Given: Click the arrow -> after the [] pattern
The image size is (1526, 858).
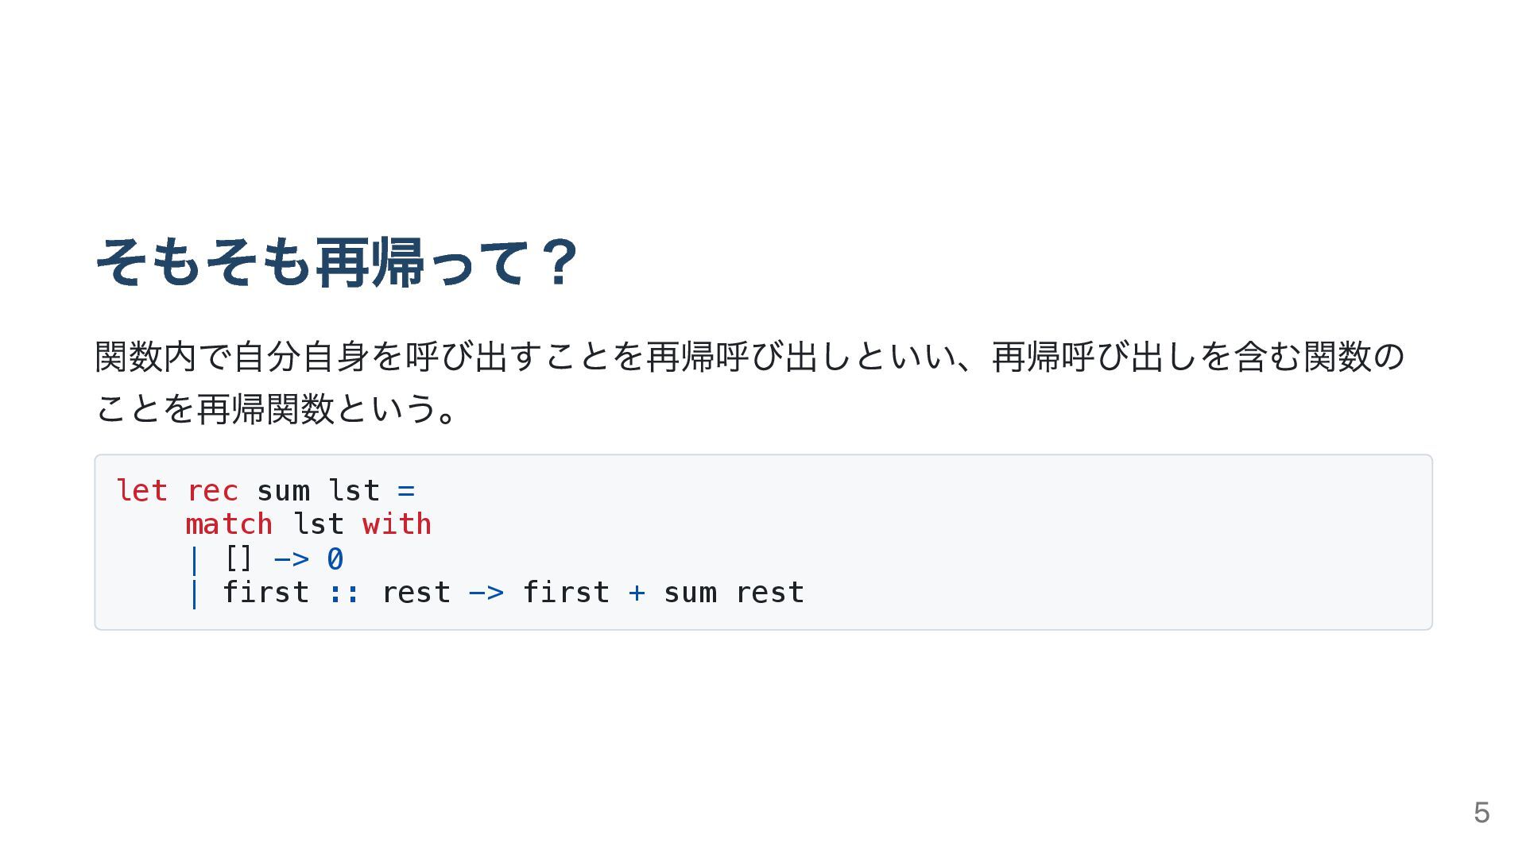Looking at the screenshot, I should click(x=291, y=559).
